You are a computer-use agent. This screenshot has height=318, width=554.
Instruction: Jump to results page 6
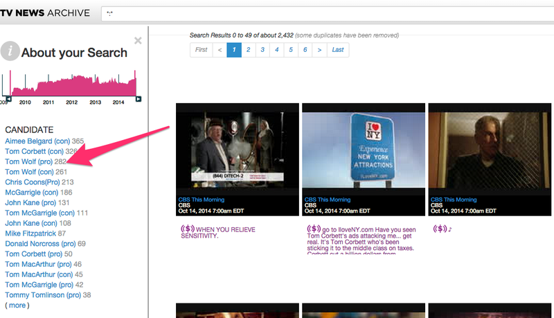coord(305,50)
